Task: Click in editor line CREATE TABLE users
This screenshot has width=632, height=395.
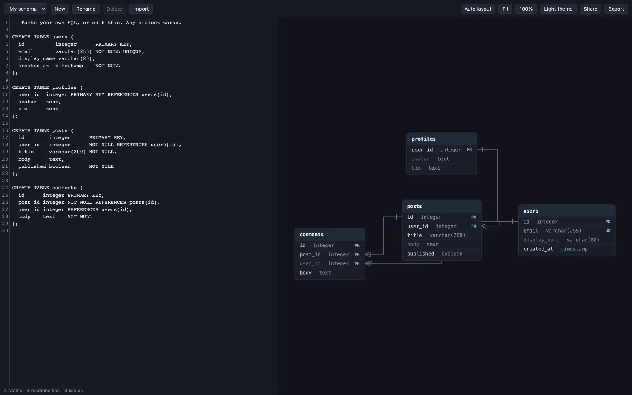Action: [43, 37]
